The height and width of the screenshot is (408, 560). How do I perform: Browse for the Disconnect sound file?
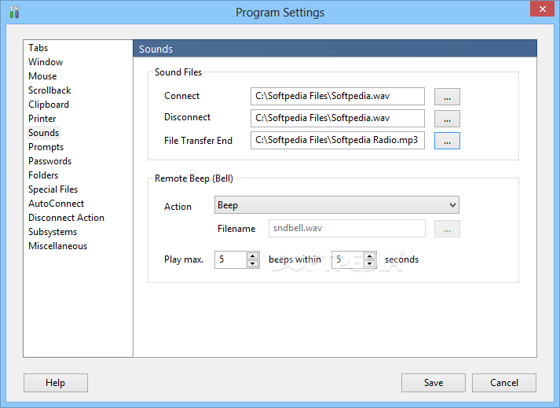point(446,119)
